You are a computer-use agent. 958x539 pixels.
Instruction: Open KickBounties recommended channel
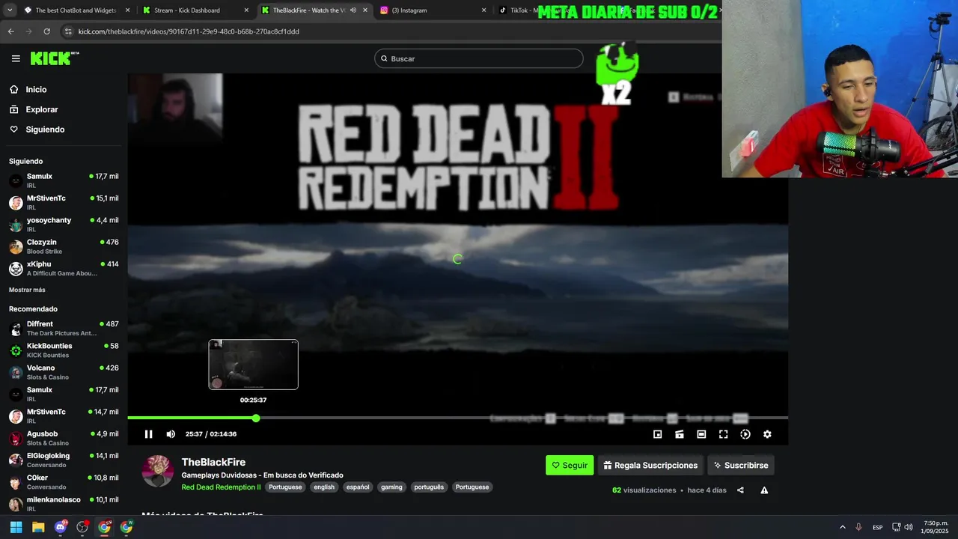64,350
